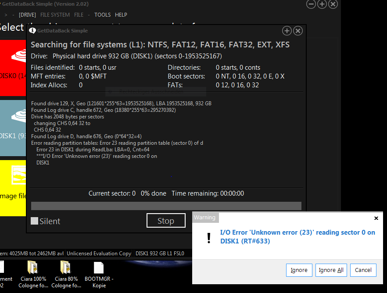387x293 pixels.
Task: Click the 'Error reading partition tables' log line
Action: tap(117, 143)
